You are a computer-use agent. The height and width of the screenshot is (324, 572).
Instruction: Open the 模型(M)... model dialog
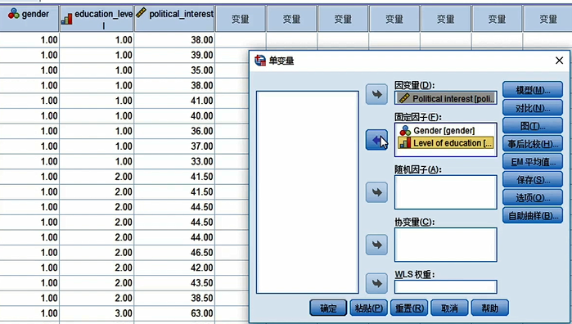tap(533, 90)
